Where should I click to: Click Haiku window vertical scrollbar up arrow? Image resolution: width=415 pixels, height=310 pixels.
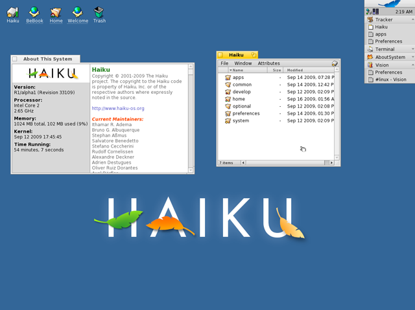pyautogui.click(x=337, y=70)
